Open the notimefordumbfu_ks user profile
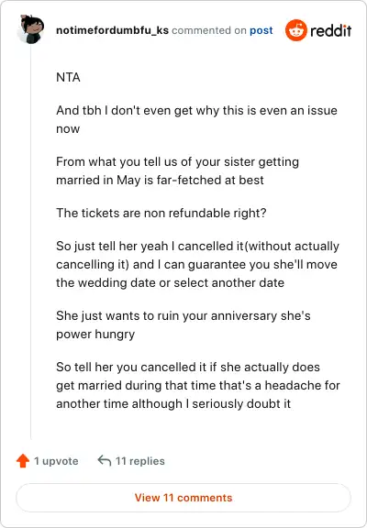Image resolution: width=367 pixels, height=528 pixels. 112,30
